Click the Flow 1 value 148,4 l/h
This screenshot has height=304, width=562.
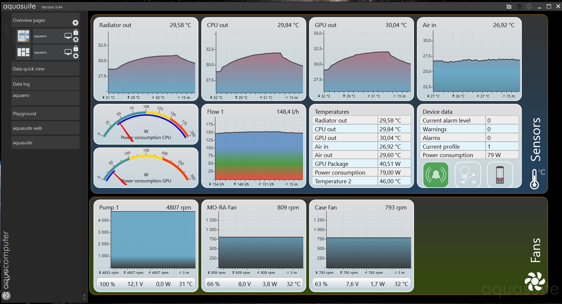coord(288,112)
